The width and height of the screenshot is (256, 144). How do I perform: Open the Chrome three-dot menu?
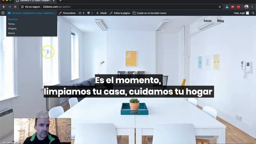pos(252,7)
